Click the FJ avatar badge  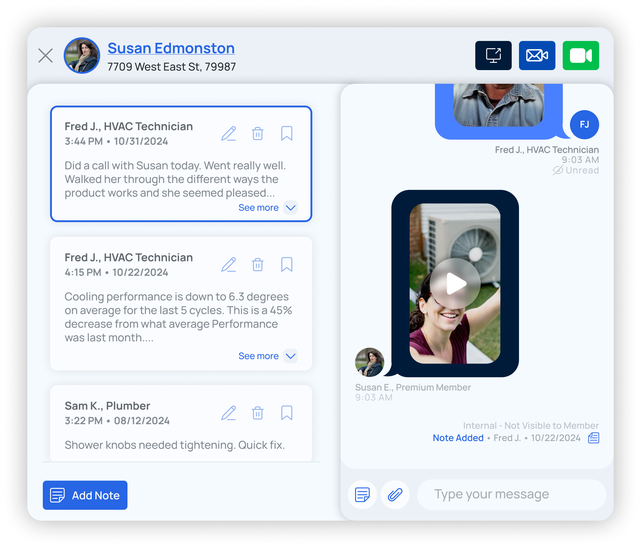tap(584, 125)
